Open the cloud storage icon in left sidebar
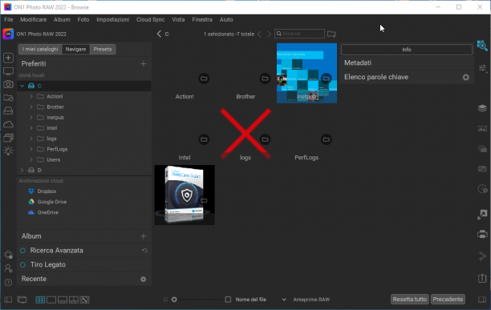 (x=8, y=124)
